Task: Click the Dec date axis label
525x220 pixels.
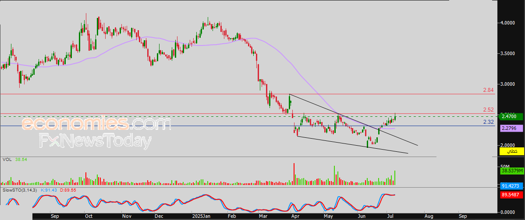Action: 160,217
